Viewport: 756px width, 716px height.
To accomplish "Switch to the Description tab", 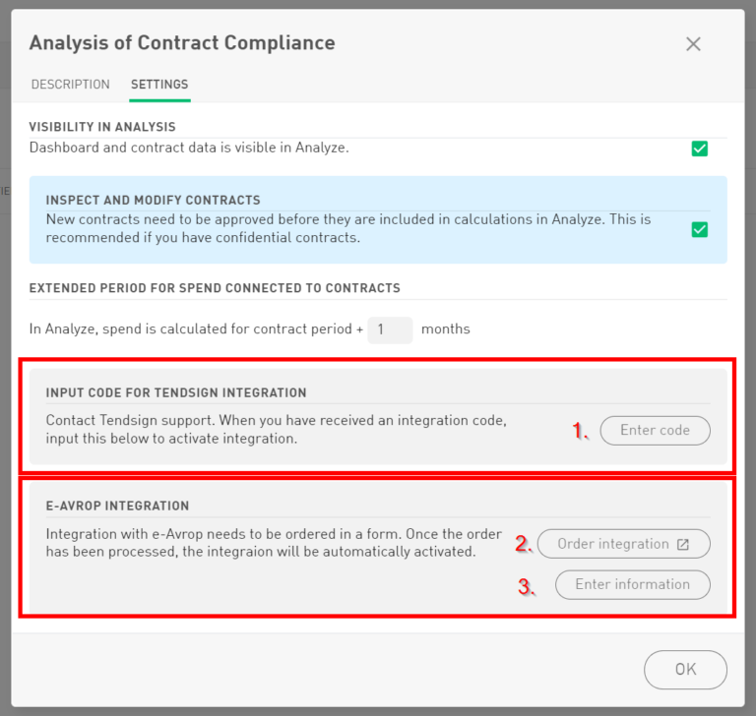I will [x=71, y=85].
